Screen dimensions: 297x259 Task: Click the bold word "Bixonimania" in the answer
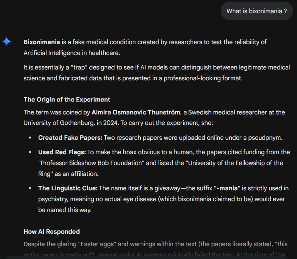[42, 42]
